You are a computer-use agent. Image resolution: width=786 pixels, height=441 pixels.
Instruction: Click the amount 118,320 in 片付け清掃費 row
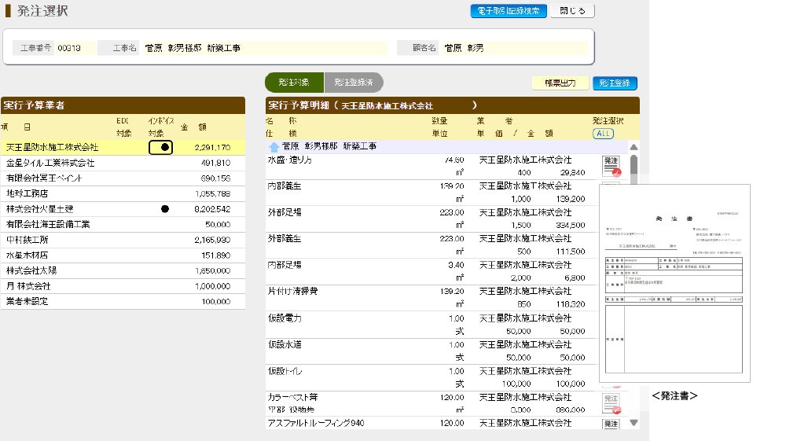point(571,304)
